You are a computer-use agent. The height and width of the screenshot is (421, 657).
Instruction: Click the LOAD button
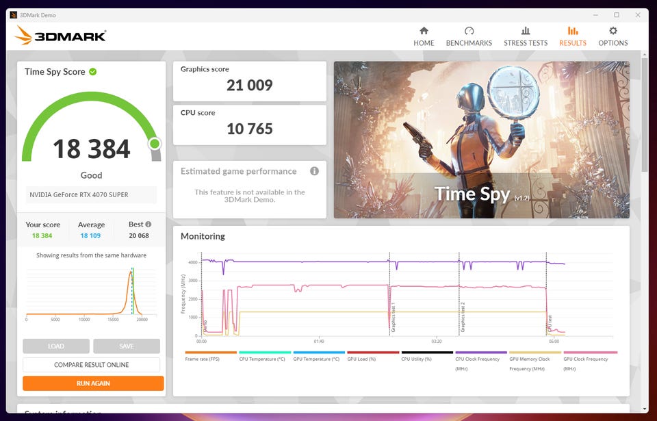click(56, 346)
